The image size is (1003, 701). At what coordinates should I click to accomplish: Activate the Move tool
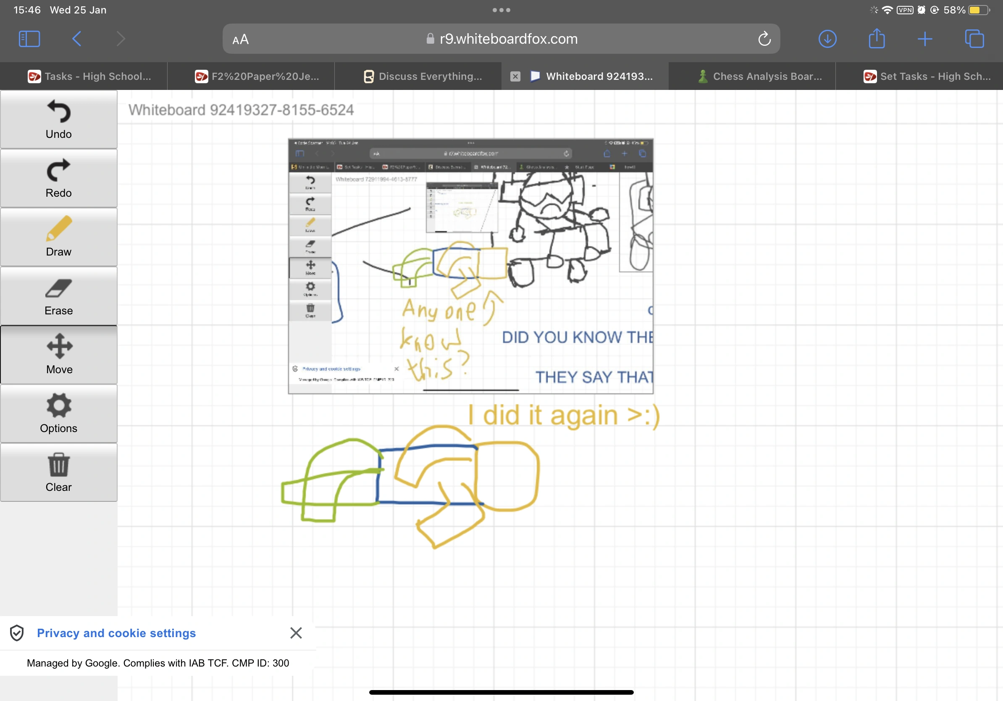point(58,354)
